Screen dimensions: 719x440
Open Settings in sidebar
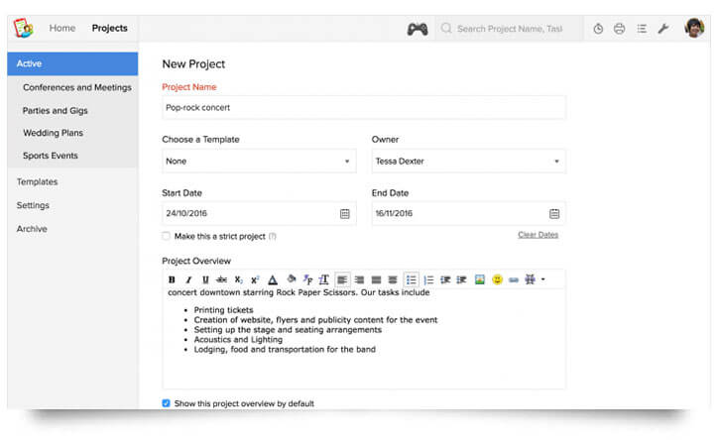(x=33, y=205)
